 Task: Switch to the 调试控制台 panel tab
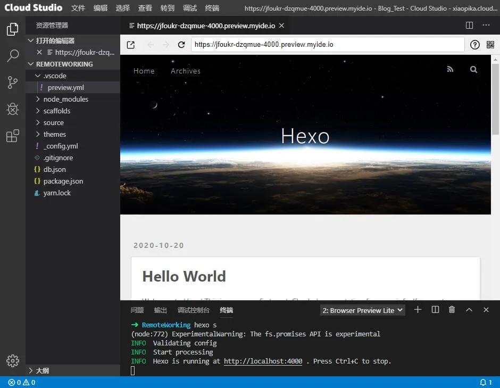coord(193,310)
